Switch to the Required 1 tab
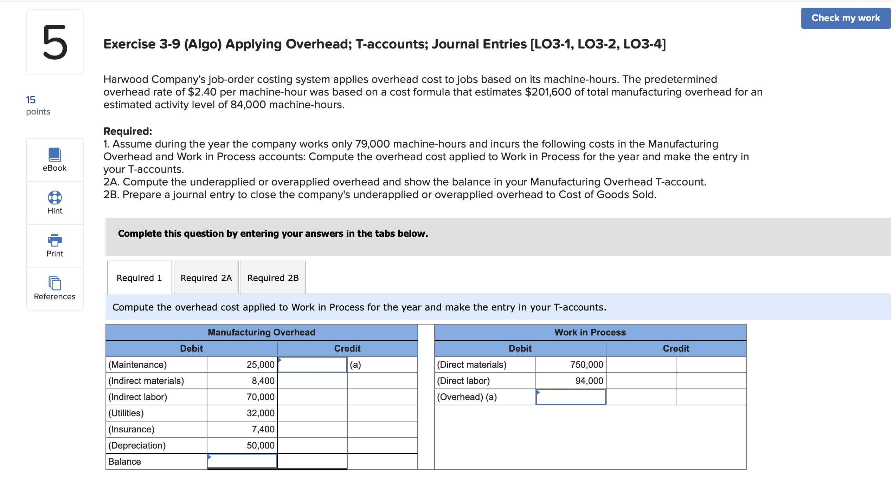Image resolution: width=893 pixels, height=477 pixels. tap(139, 278)
